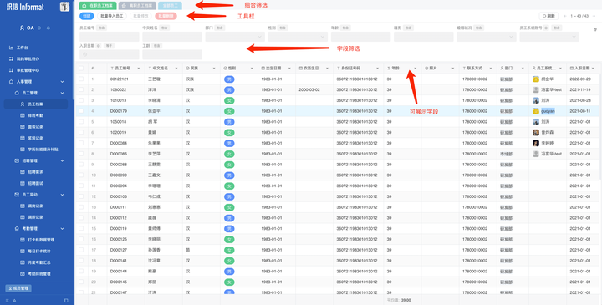
Task: Check the row checkbox for 1080022
Action: [81, 89]
